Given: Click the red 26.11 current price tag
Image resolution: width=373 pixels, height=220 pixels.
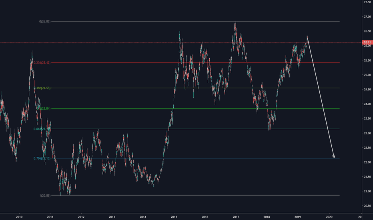Looking at the screenshot, I should click(x=367, y=42).
